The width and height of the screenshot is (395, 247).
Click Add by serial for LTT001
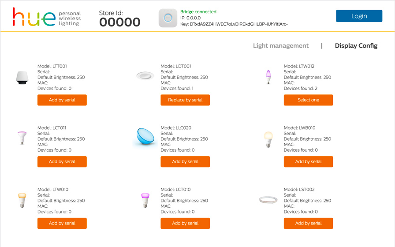62,100
